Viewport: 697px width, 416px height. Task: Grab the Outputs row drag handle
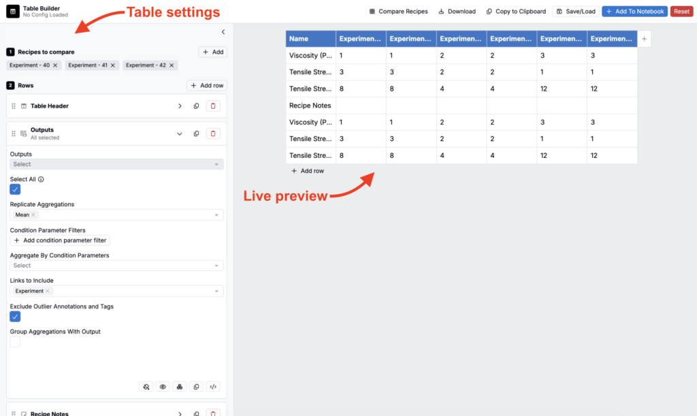[14, 133]
